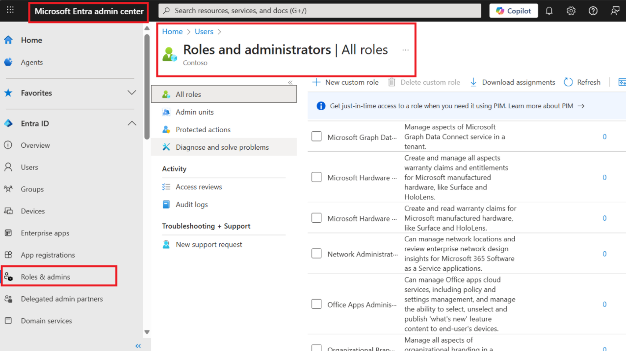Open Devices in the left navigation

(33, 211)
